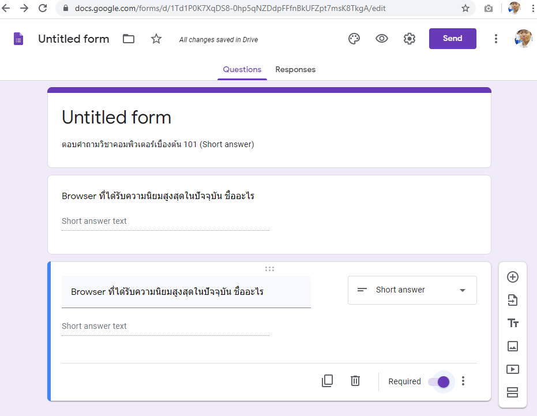Image resolution: width=537 pixels, height=416 pixels.
Task: Open form settings gear
Action: click(x=410, y=39)
